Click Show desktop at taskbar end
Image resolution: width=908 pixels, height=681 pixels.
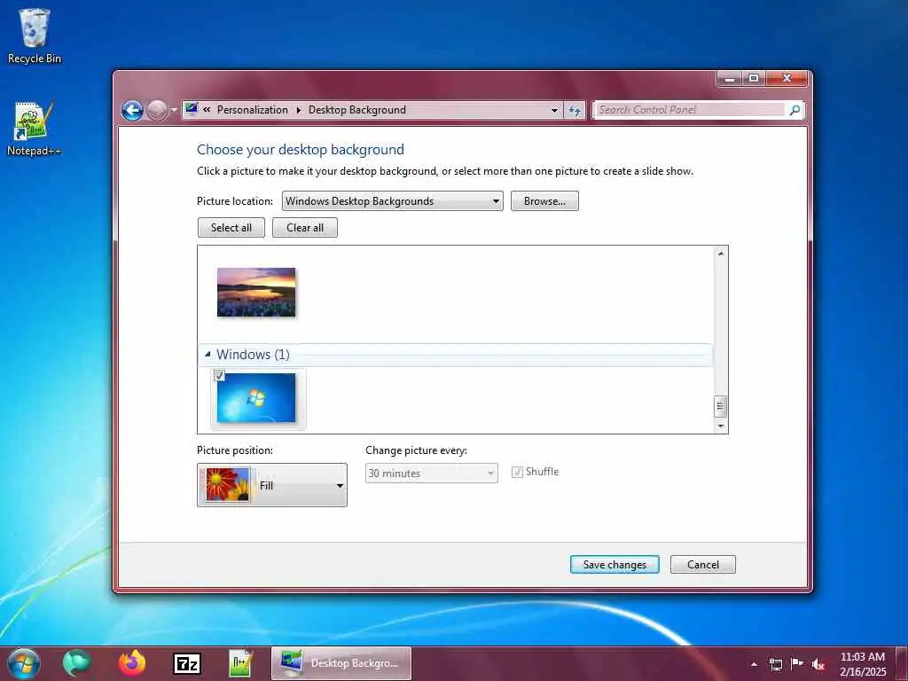coord(902,663)
